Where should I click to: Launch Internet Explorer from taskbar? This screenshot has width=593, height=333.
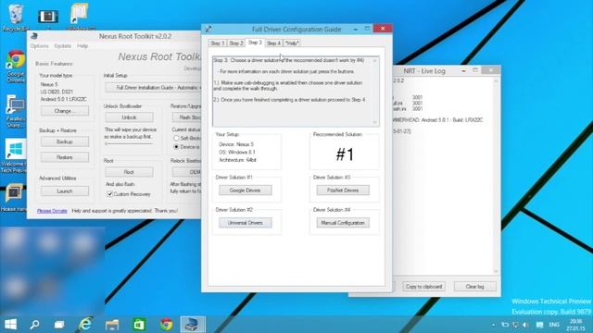[85, 324]
